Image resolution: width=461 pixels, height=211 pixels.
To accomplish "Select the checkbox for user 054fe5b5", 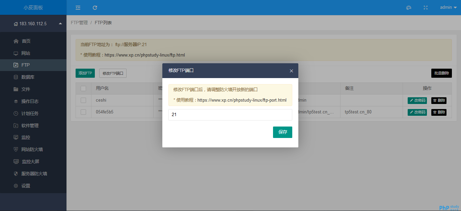I will [83, 112].
